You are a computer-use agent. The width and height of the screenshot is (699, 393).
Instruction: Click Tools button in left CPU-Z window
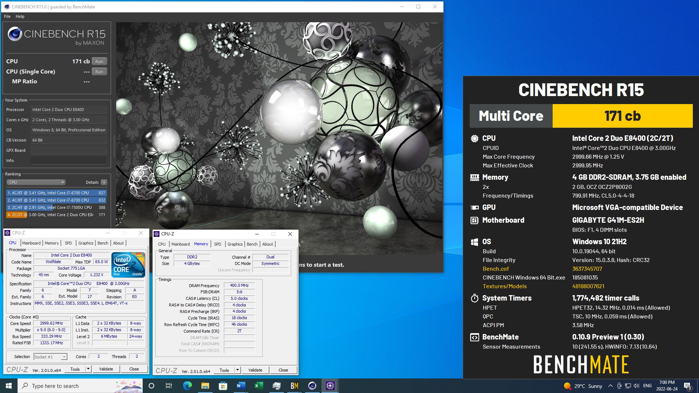coord(75,369)
